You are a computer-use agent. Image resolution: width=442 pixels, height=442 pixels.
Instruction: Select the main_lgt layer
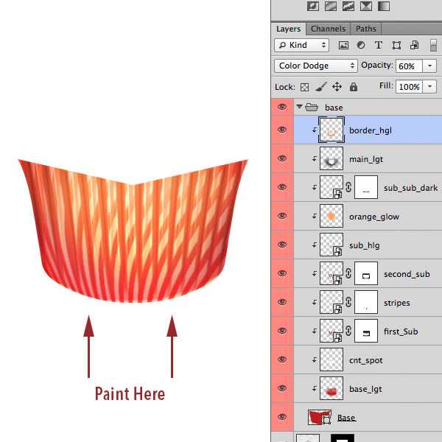tap(366, 159)
